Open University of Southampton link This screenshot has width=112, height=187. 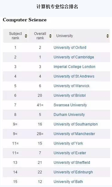click(75, 124)
